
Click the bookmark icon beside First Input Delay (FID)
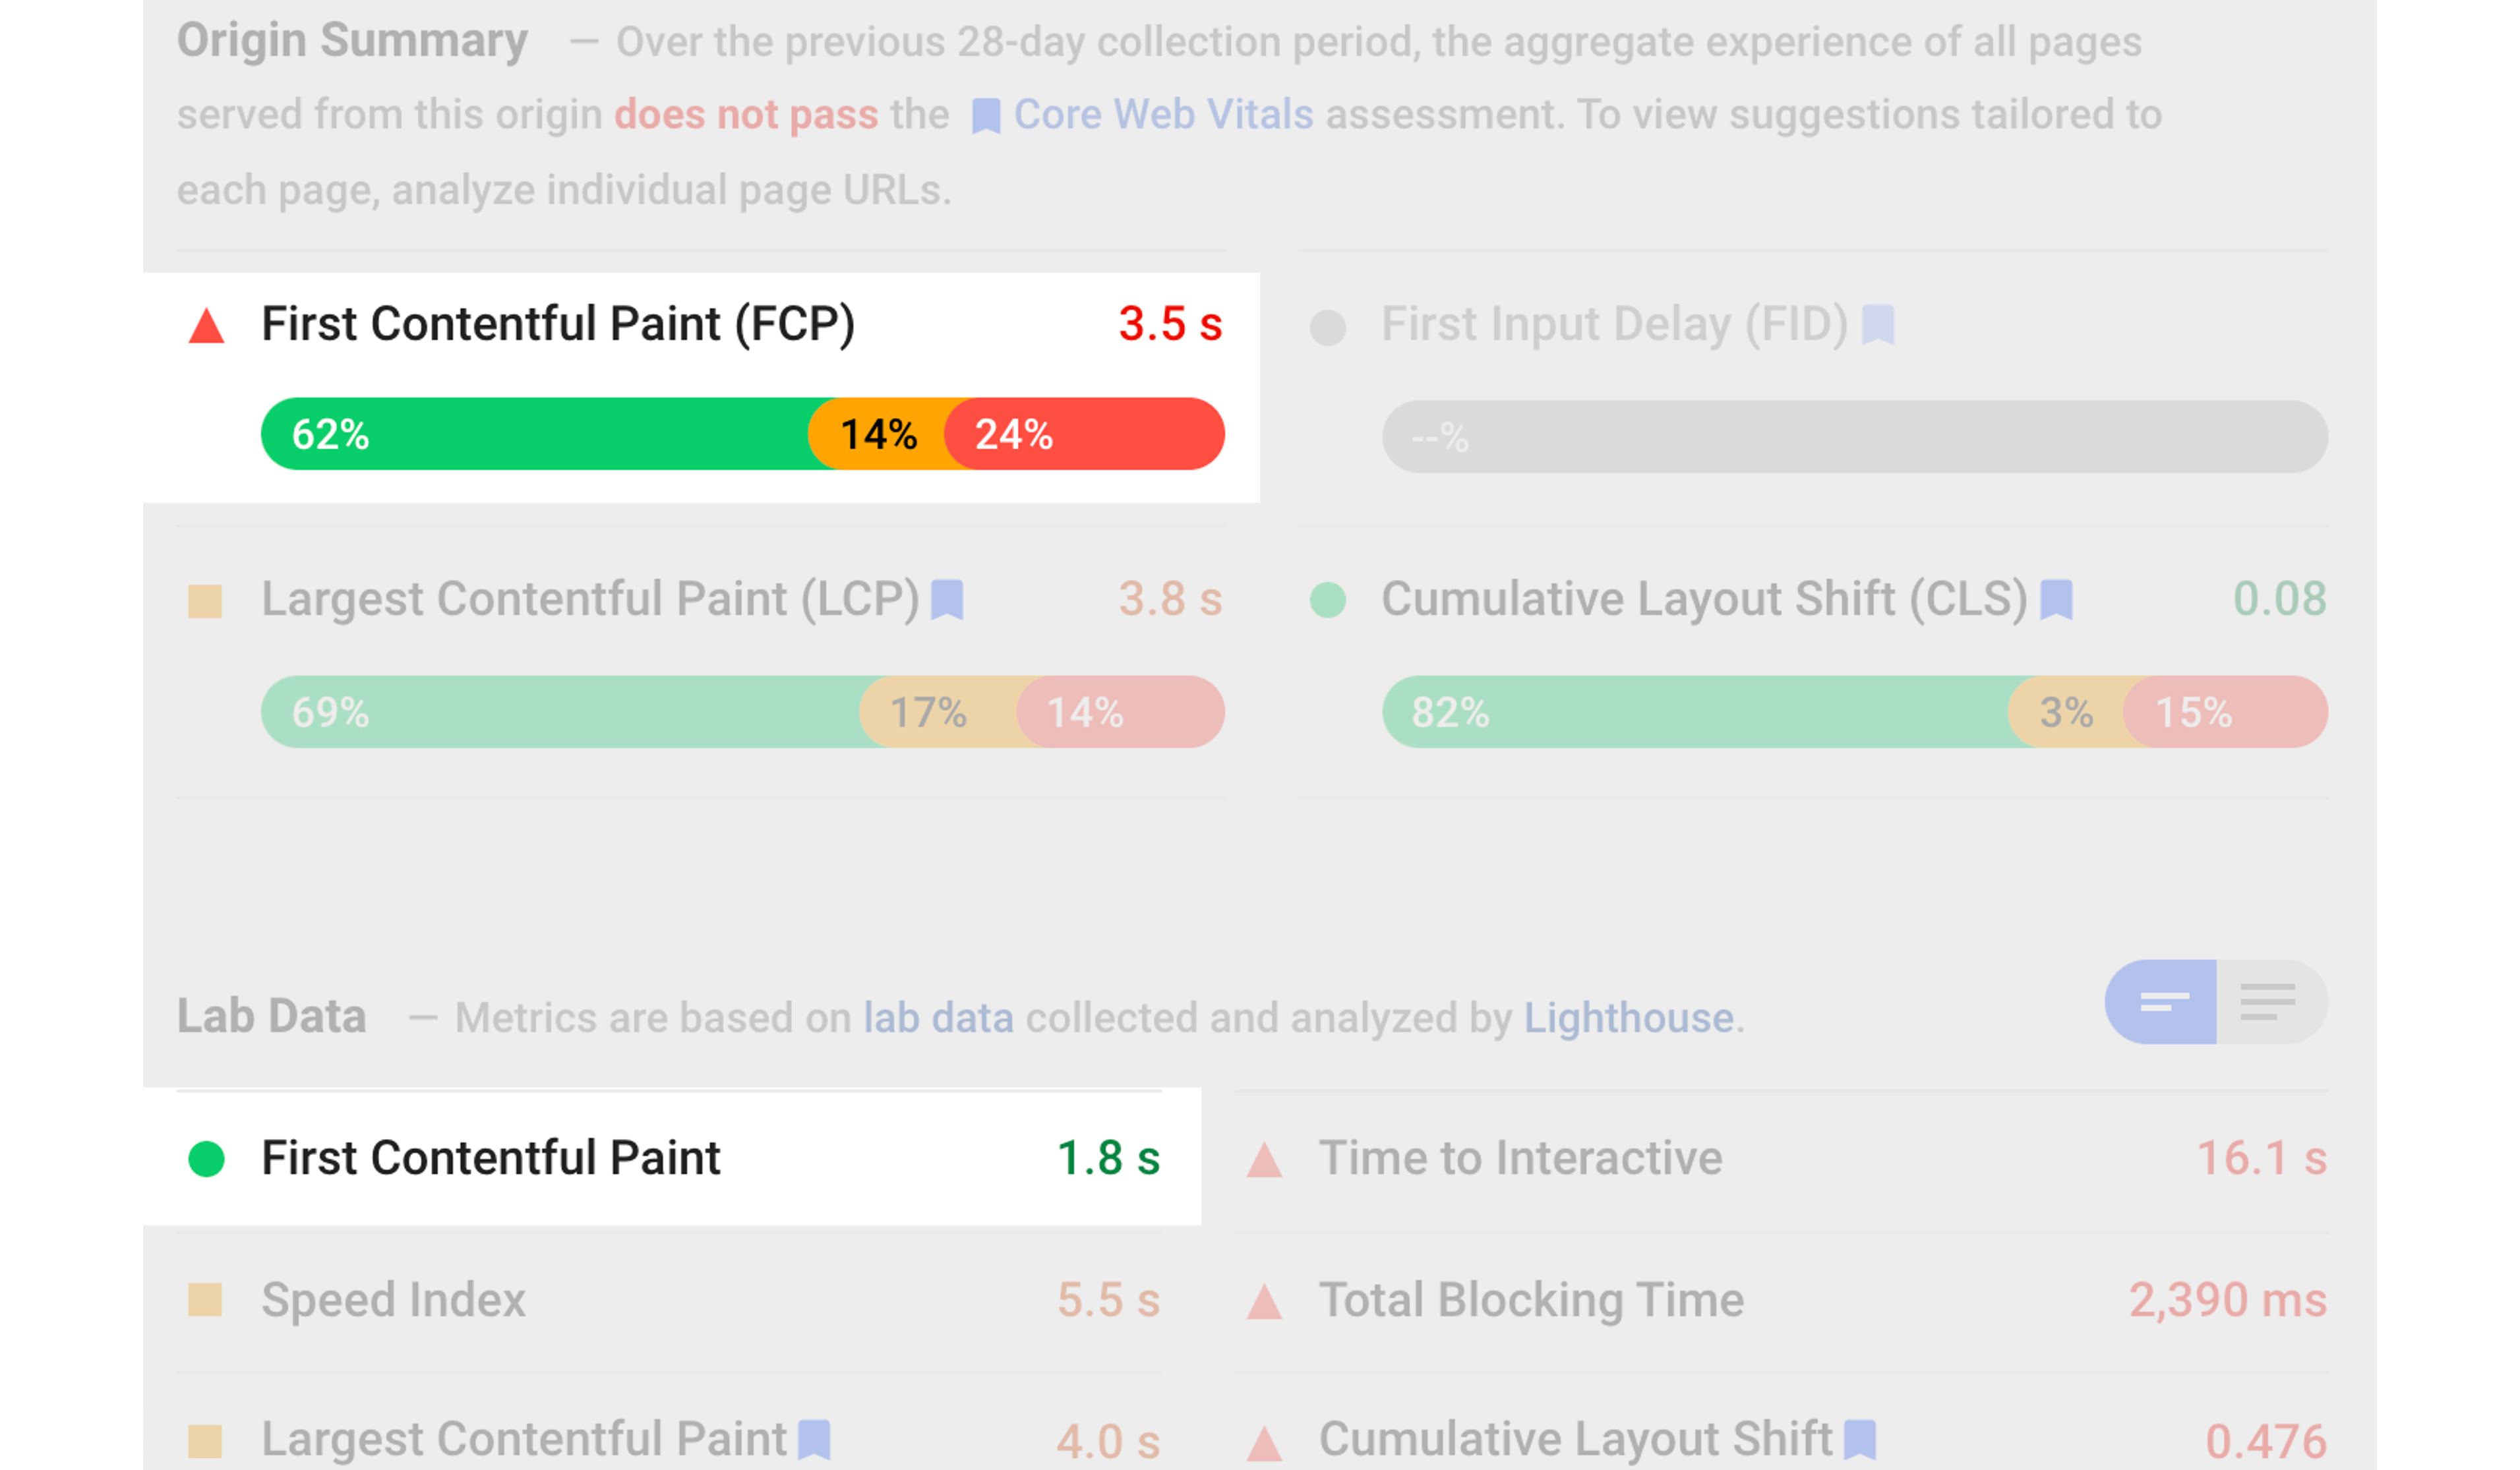coord(1878,323)
